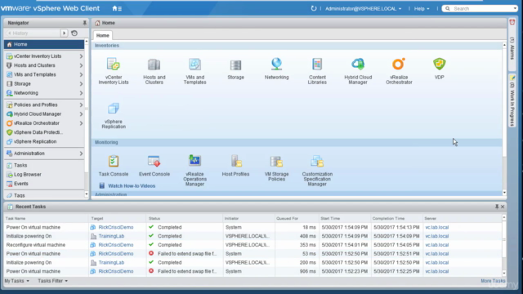Click the home menu icon in header
The width and height of the screenshot is (523, 294).
[117, 8]
